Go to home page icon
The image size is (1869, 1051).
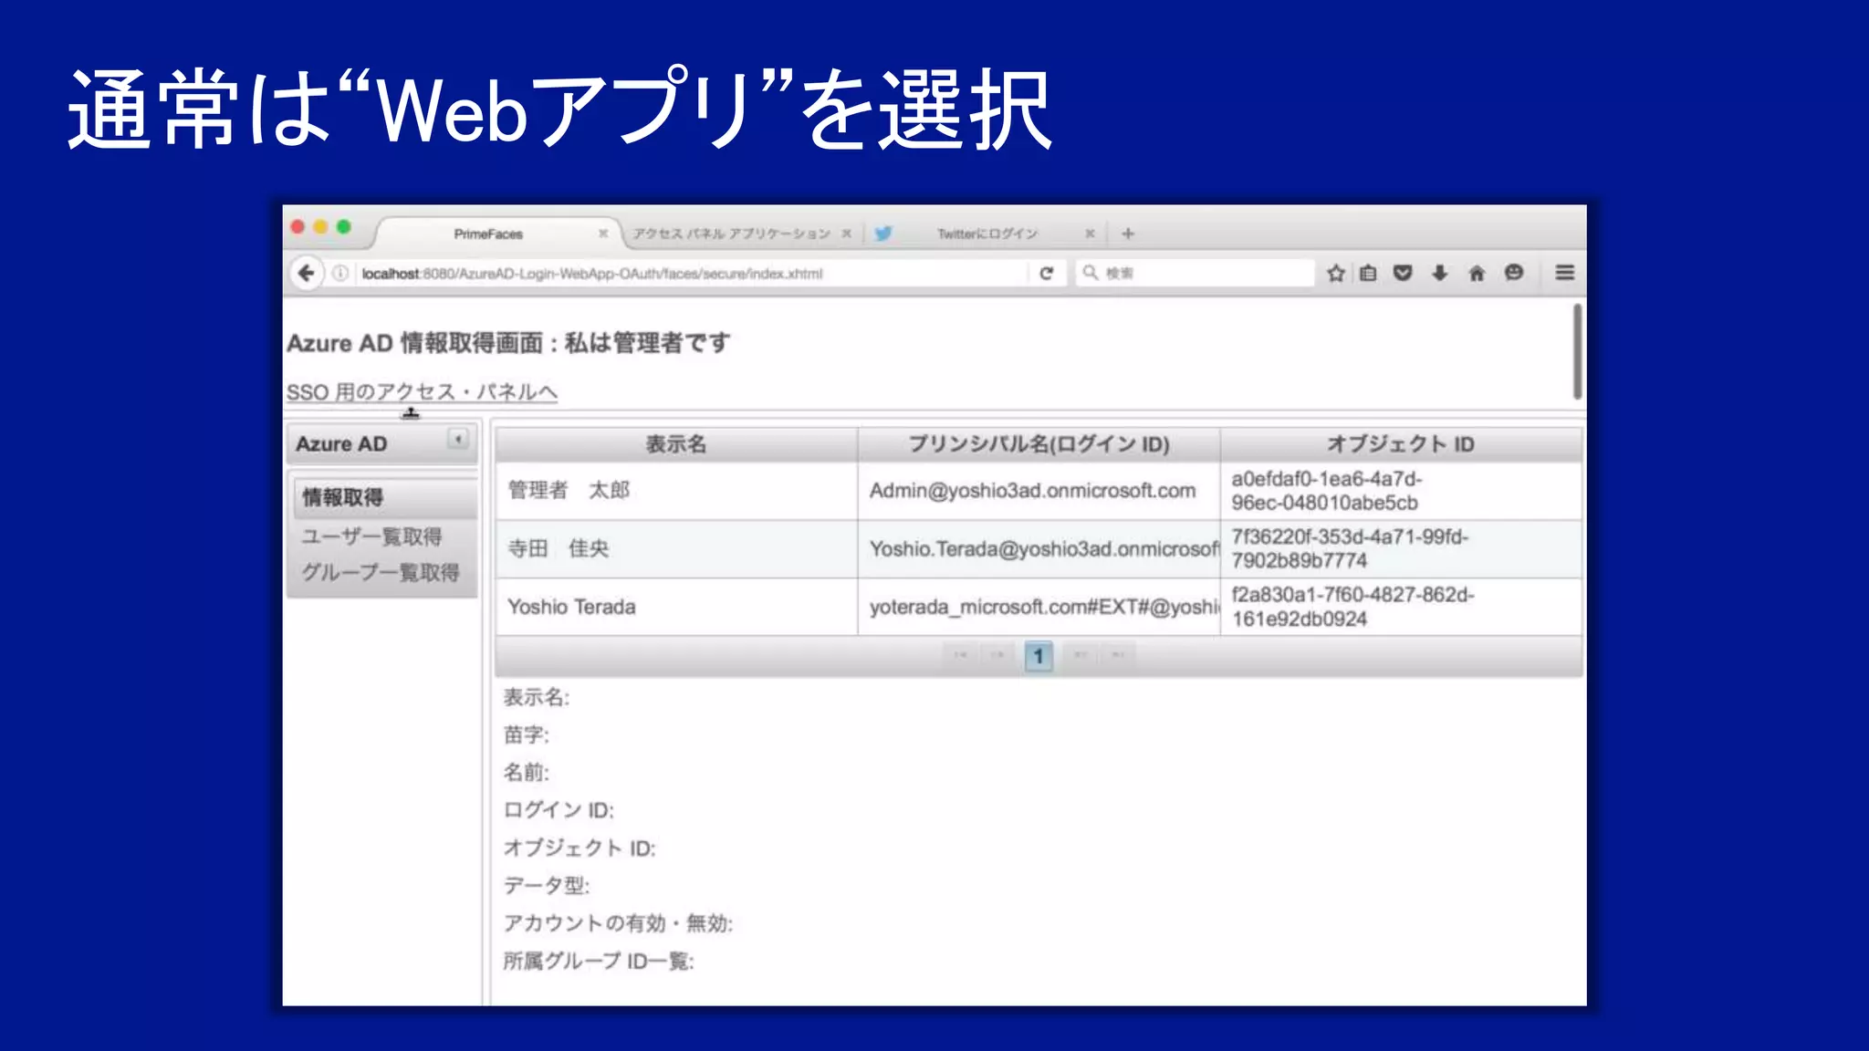tap(1477, 273)
